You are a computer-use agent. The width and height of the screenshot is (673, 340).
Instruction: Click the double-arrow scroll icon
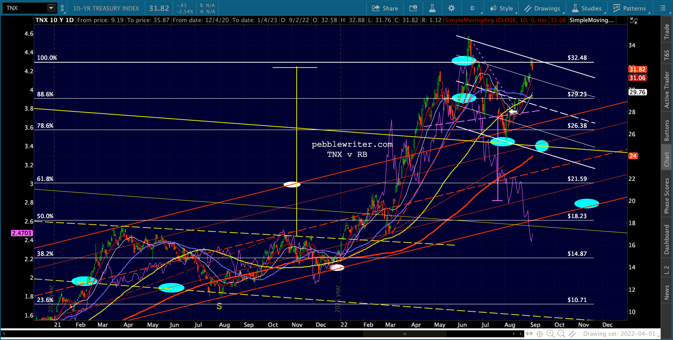point(529,334)
